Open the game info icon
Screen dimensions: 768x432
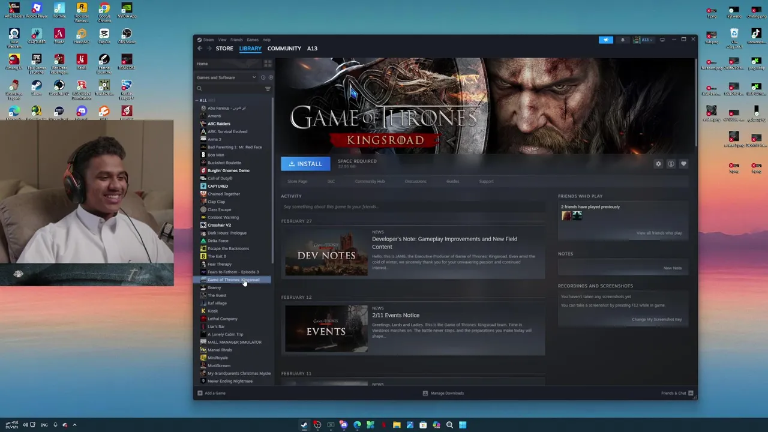click(671, 164)
